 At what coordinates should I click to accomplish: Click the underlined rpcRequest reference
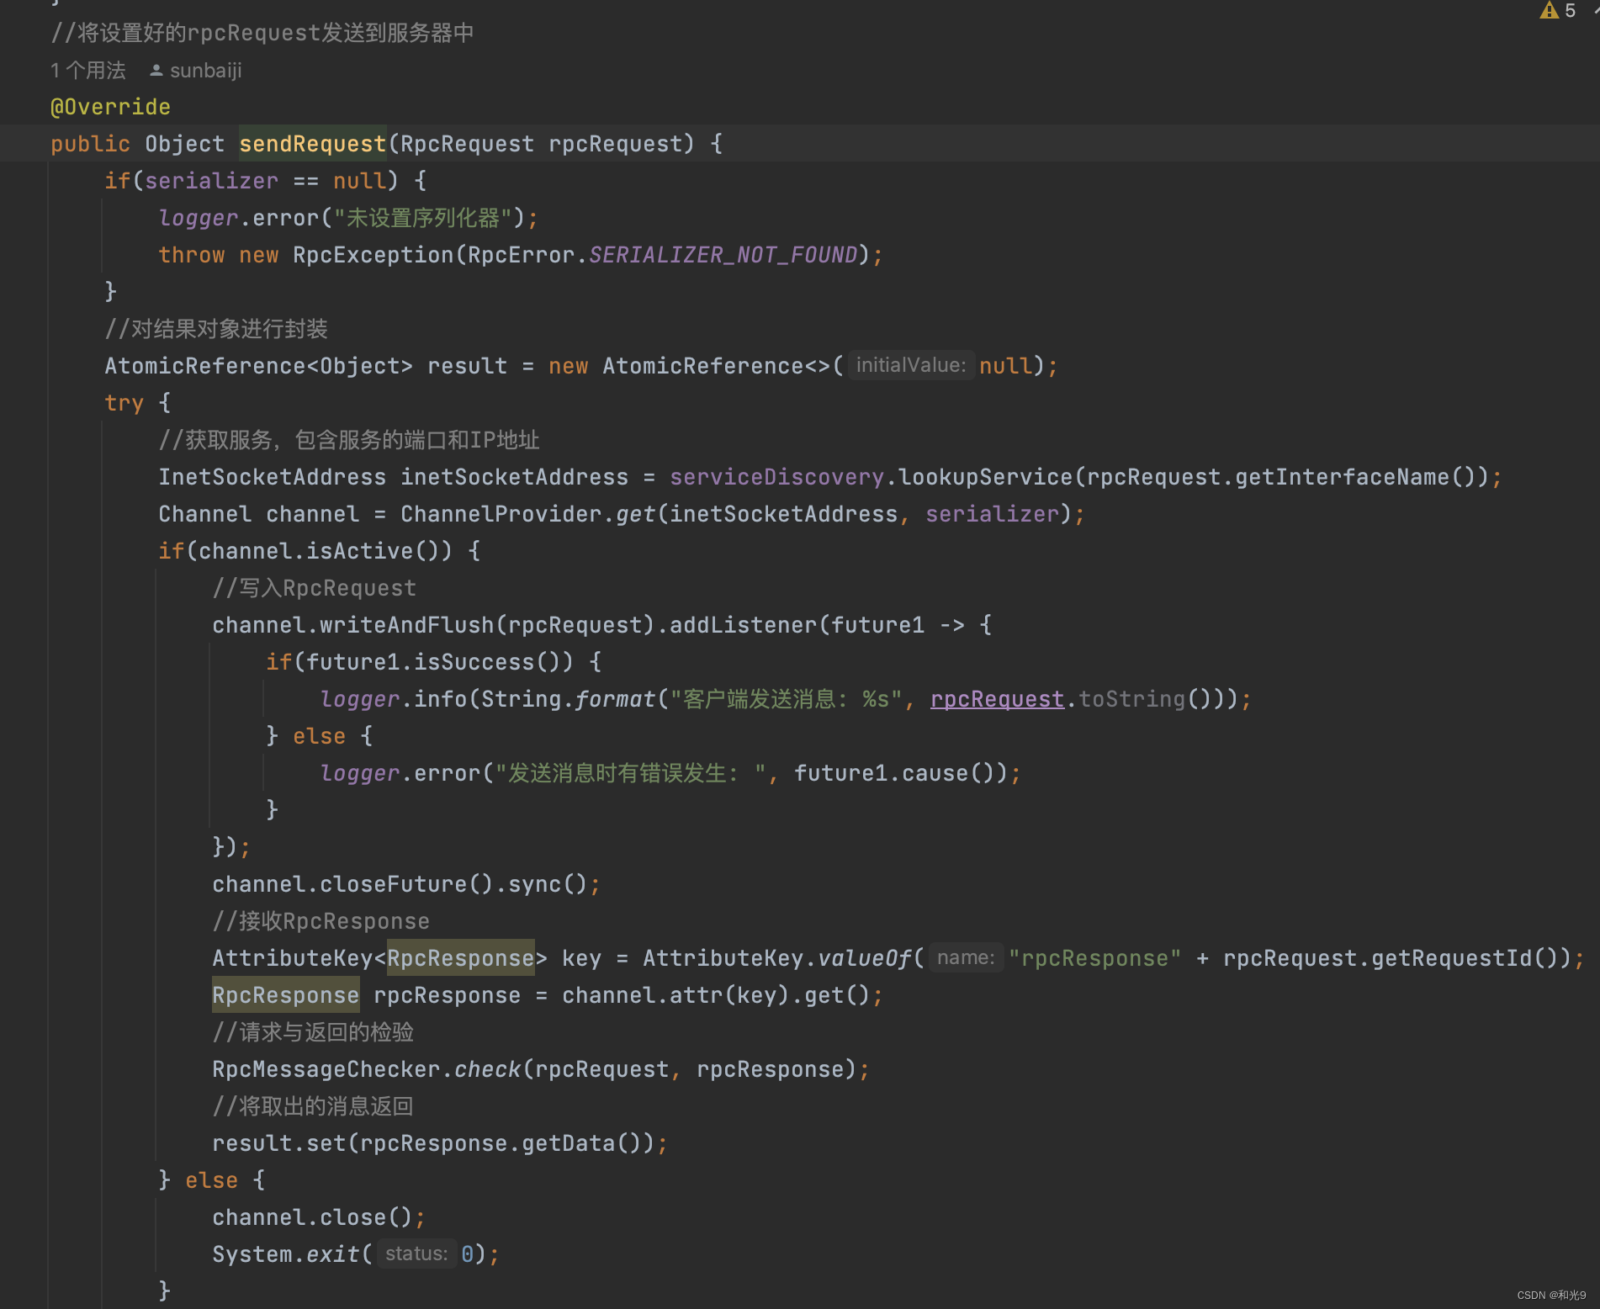(x=997, y=699)
